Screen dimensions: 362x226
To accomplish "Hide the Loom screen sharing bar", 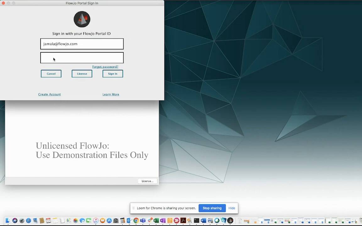I will pyautogui.click(x=232, y=208).
